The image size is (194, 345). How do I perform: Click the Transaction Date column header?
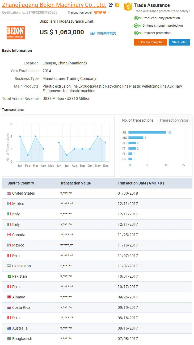click(141, 183)
